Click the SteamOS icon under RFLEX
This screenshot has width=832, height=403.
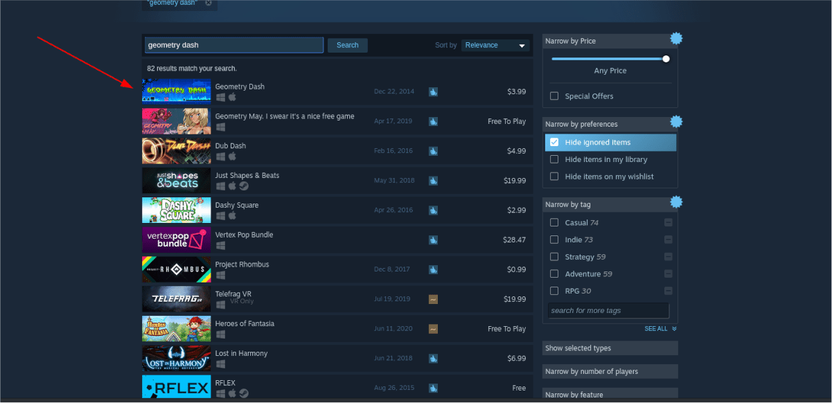click(x=244, y=394)
